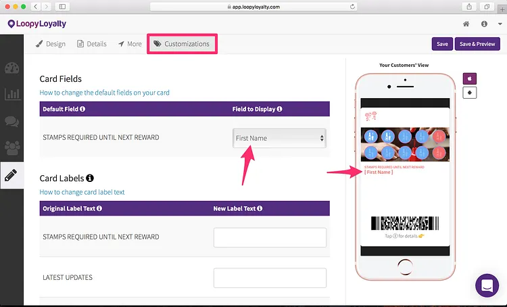The width and height of the screenshot is (507, 307).
Task: Open the Details tab
Action: coord(92,44)
